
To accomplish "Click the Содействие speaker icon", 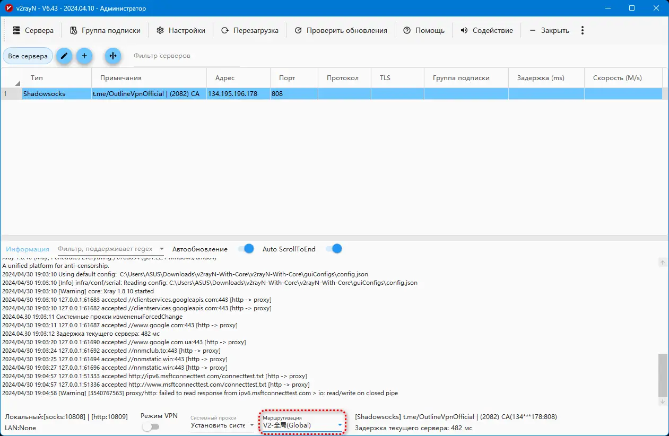I will pyautogui.click(x=464, y=30).
